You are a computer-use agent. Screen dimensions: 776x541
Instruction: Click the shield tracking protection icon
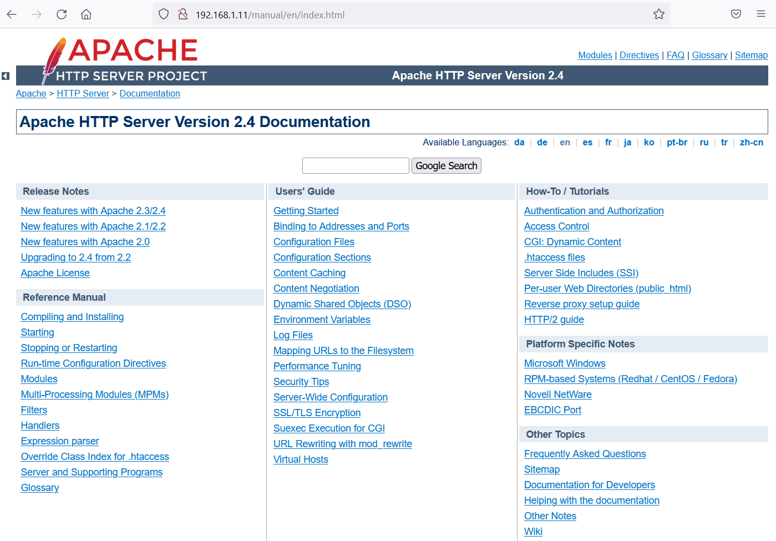164,14
